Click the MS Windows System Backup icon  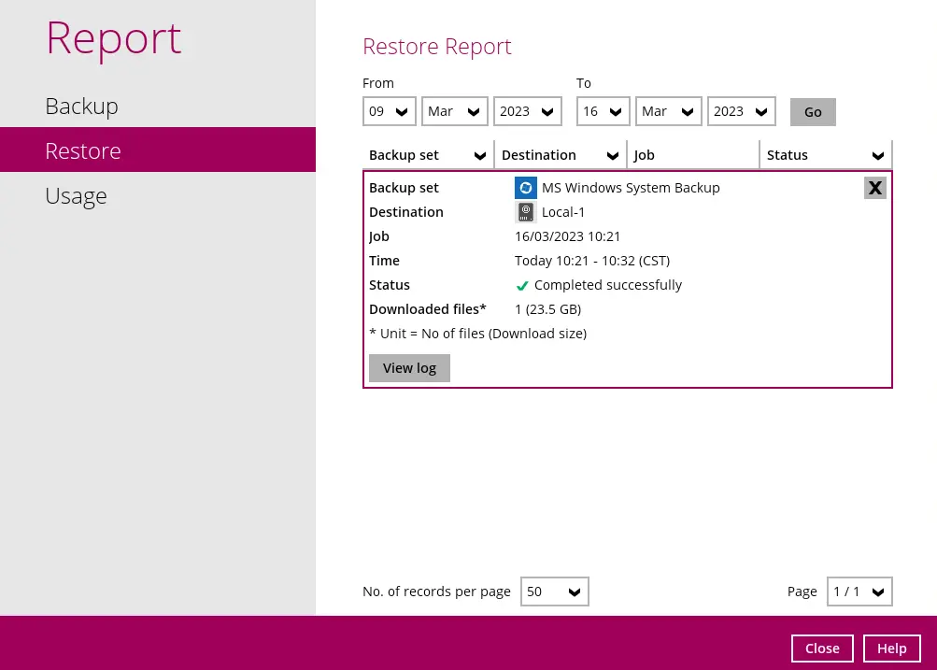[x=526, y=188]
